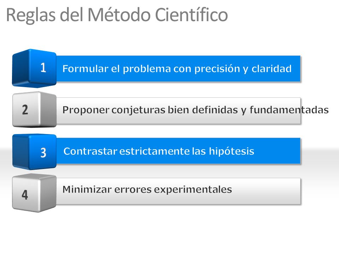Viewport: 339px width, 254px height.
Task: Select the word Contrastar in third bar
Action: click(90, 151)
